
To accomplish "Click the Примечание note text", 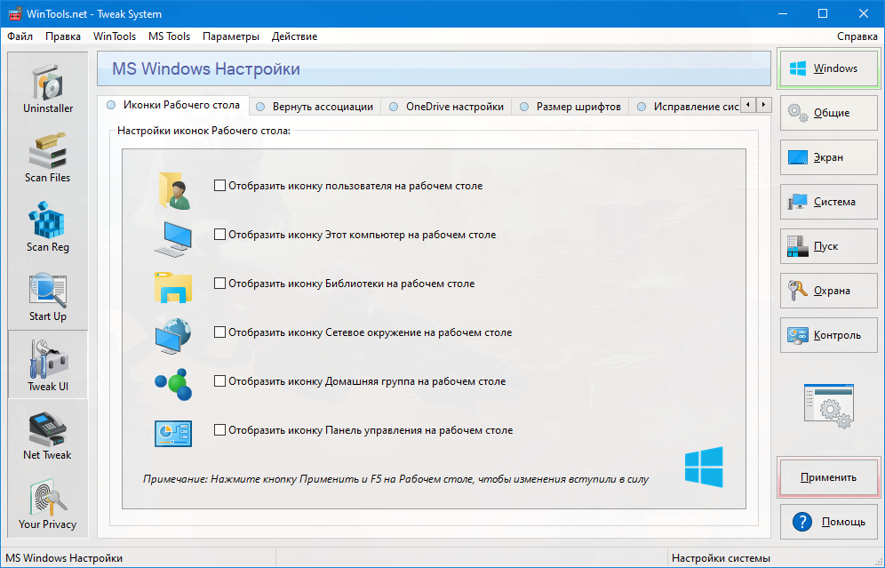I will [x=395, y=479].
